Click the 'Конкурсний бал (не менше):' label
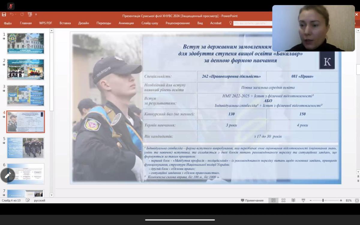The image size is (360, 225). tap(169, 114)
